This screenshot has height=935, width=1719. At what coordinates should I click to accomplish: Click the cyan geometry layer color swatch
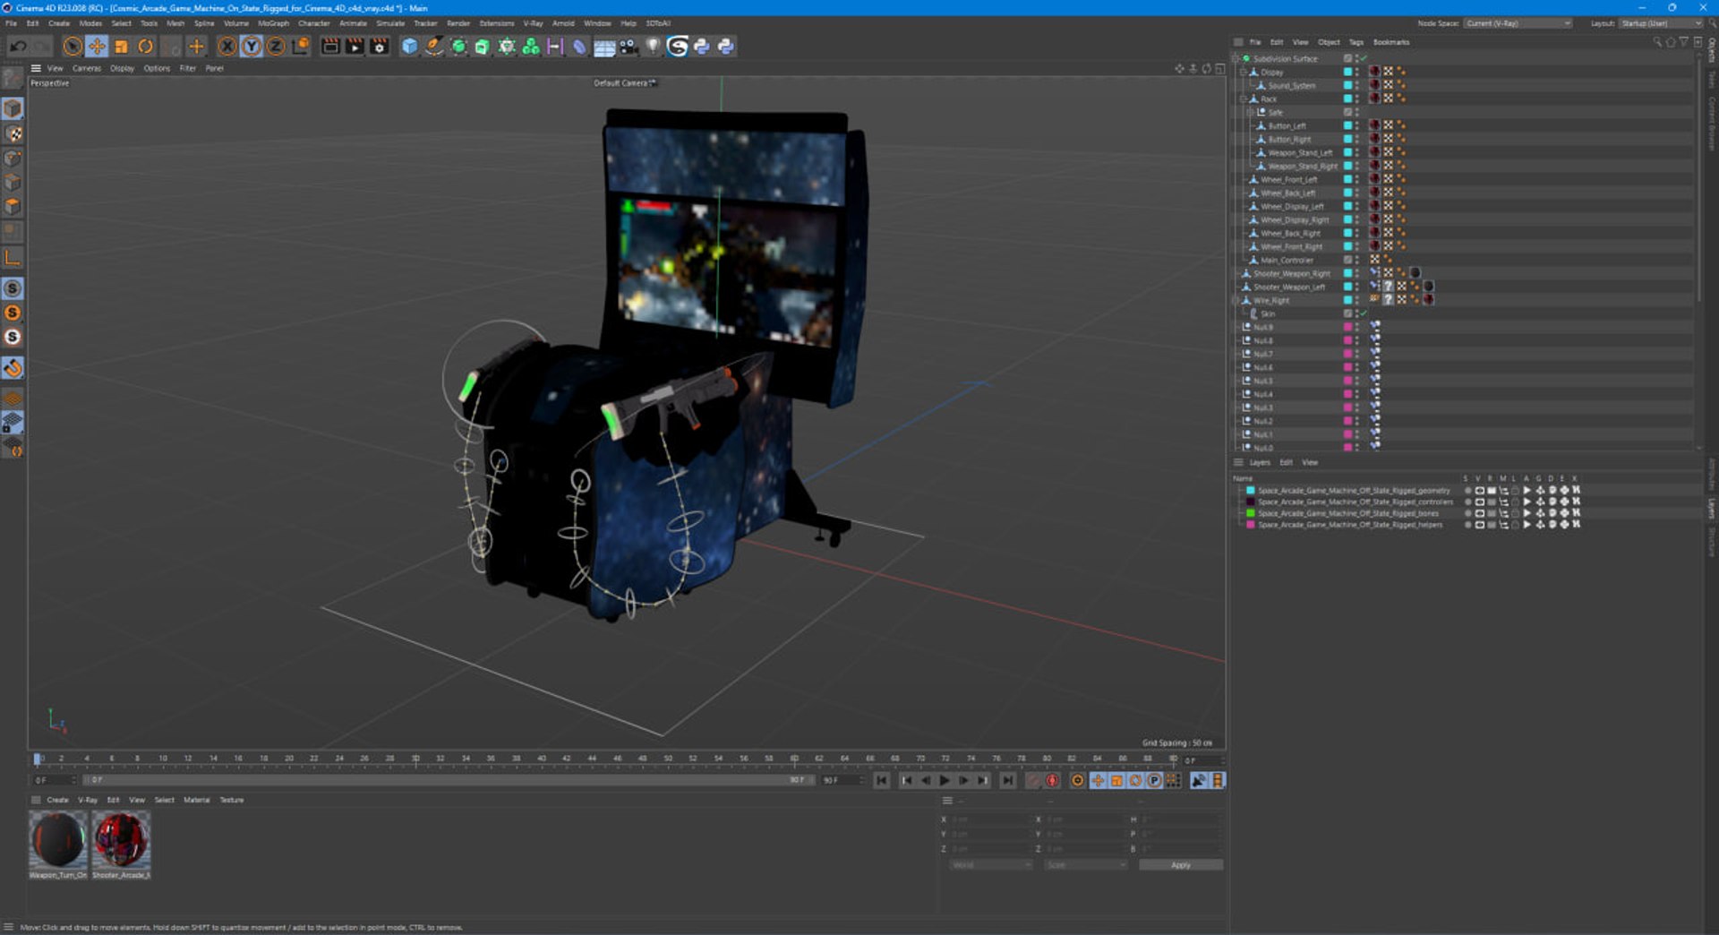click(x=1251, y=491)
